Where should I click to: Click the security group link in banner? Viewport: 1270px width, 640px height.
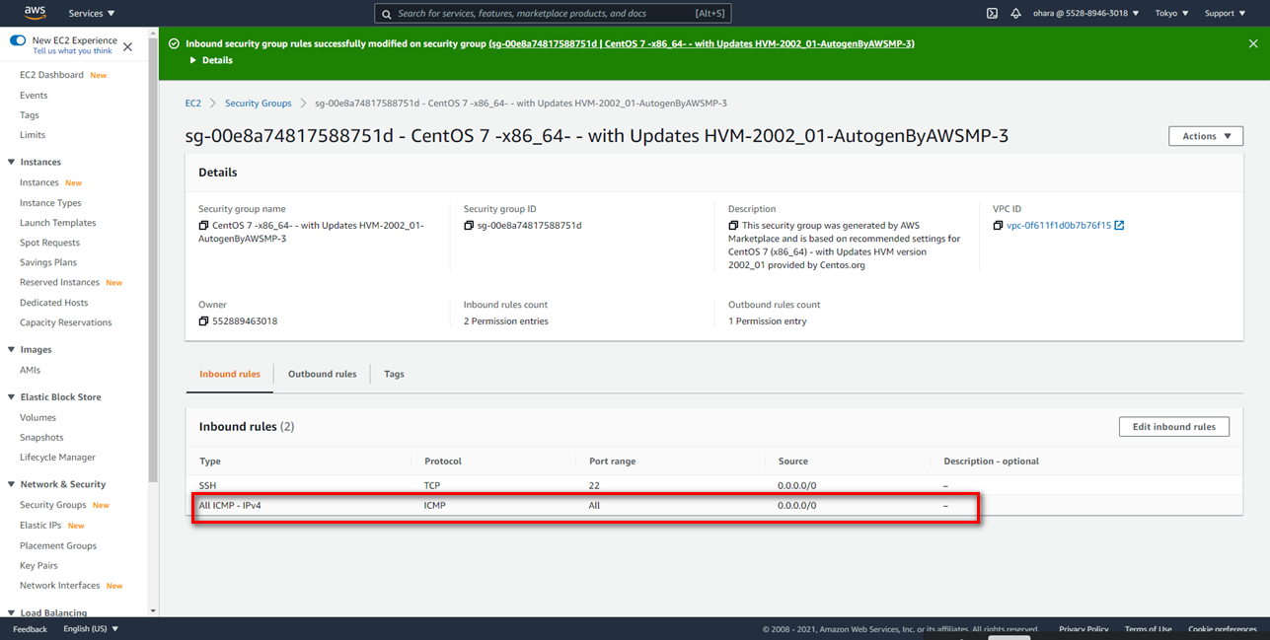pos(702,43)
